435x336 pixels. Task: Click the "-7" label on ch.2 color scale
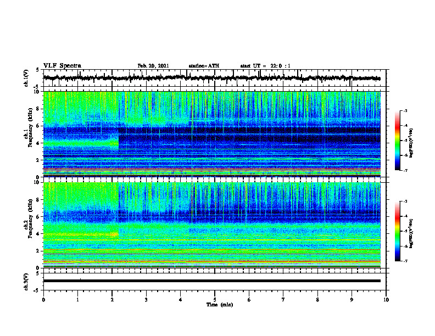[x=405, y=261]
